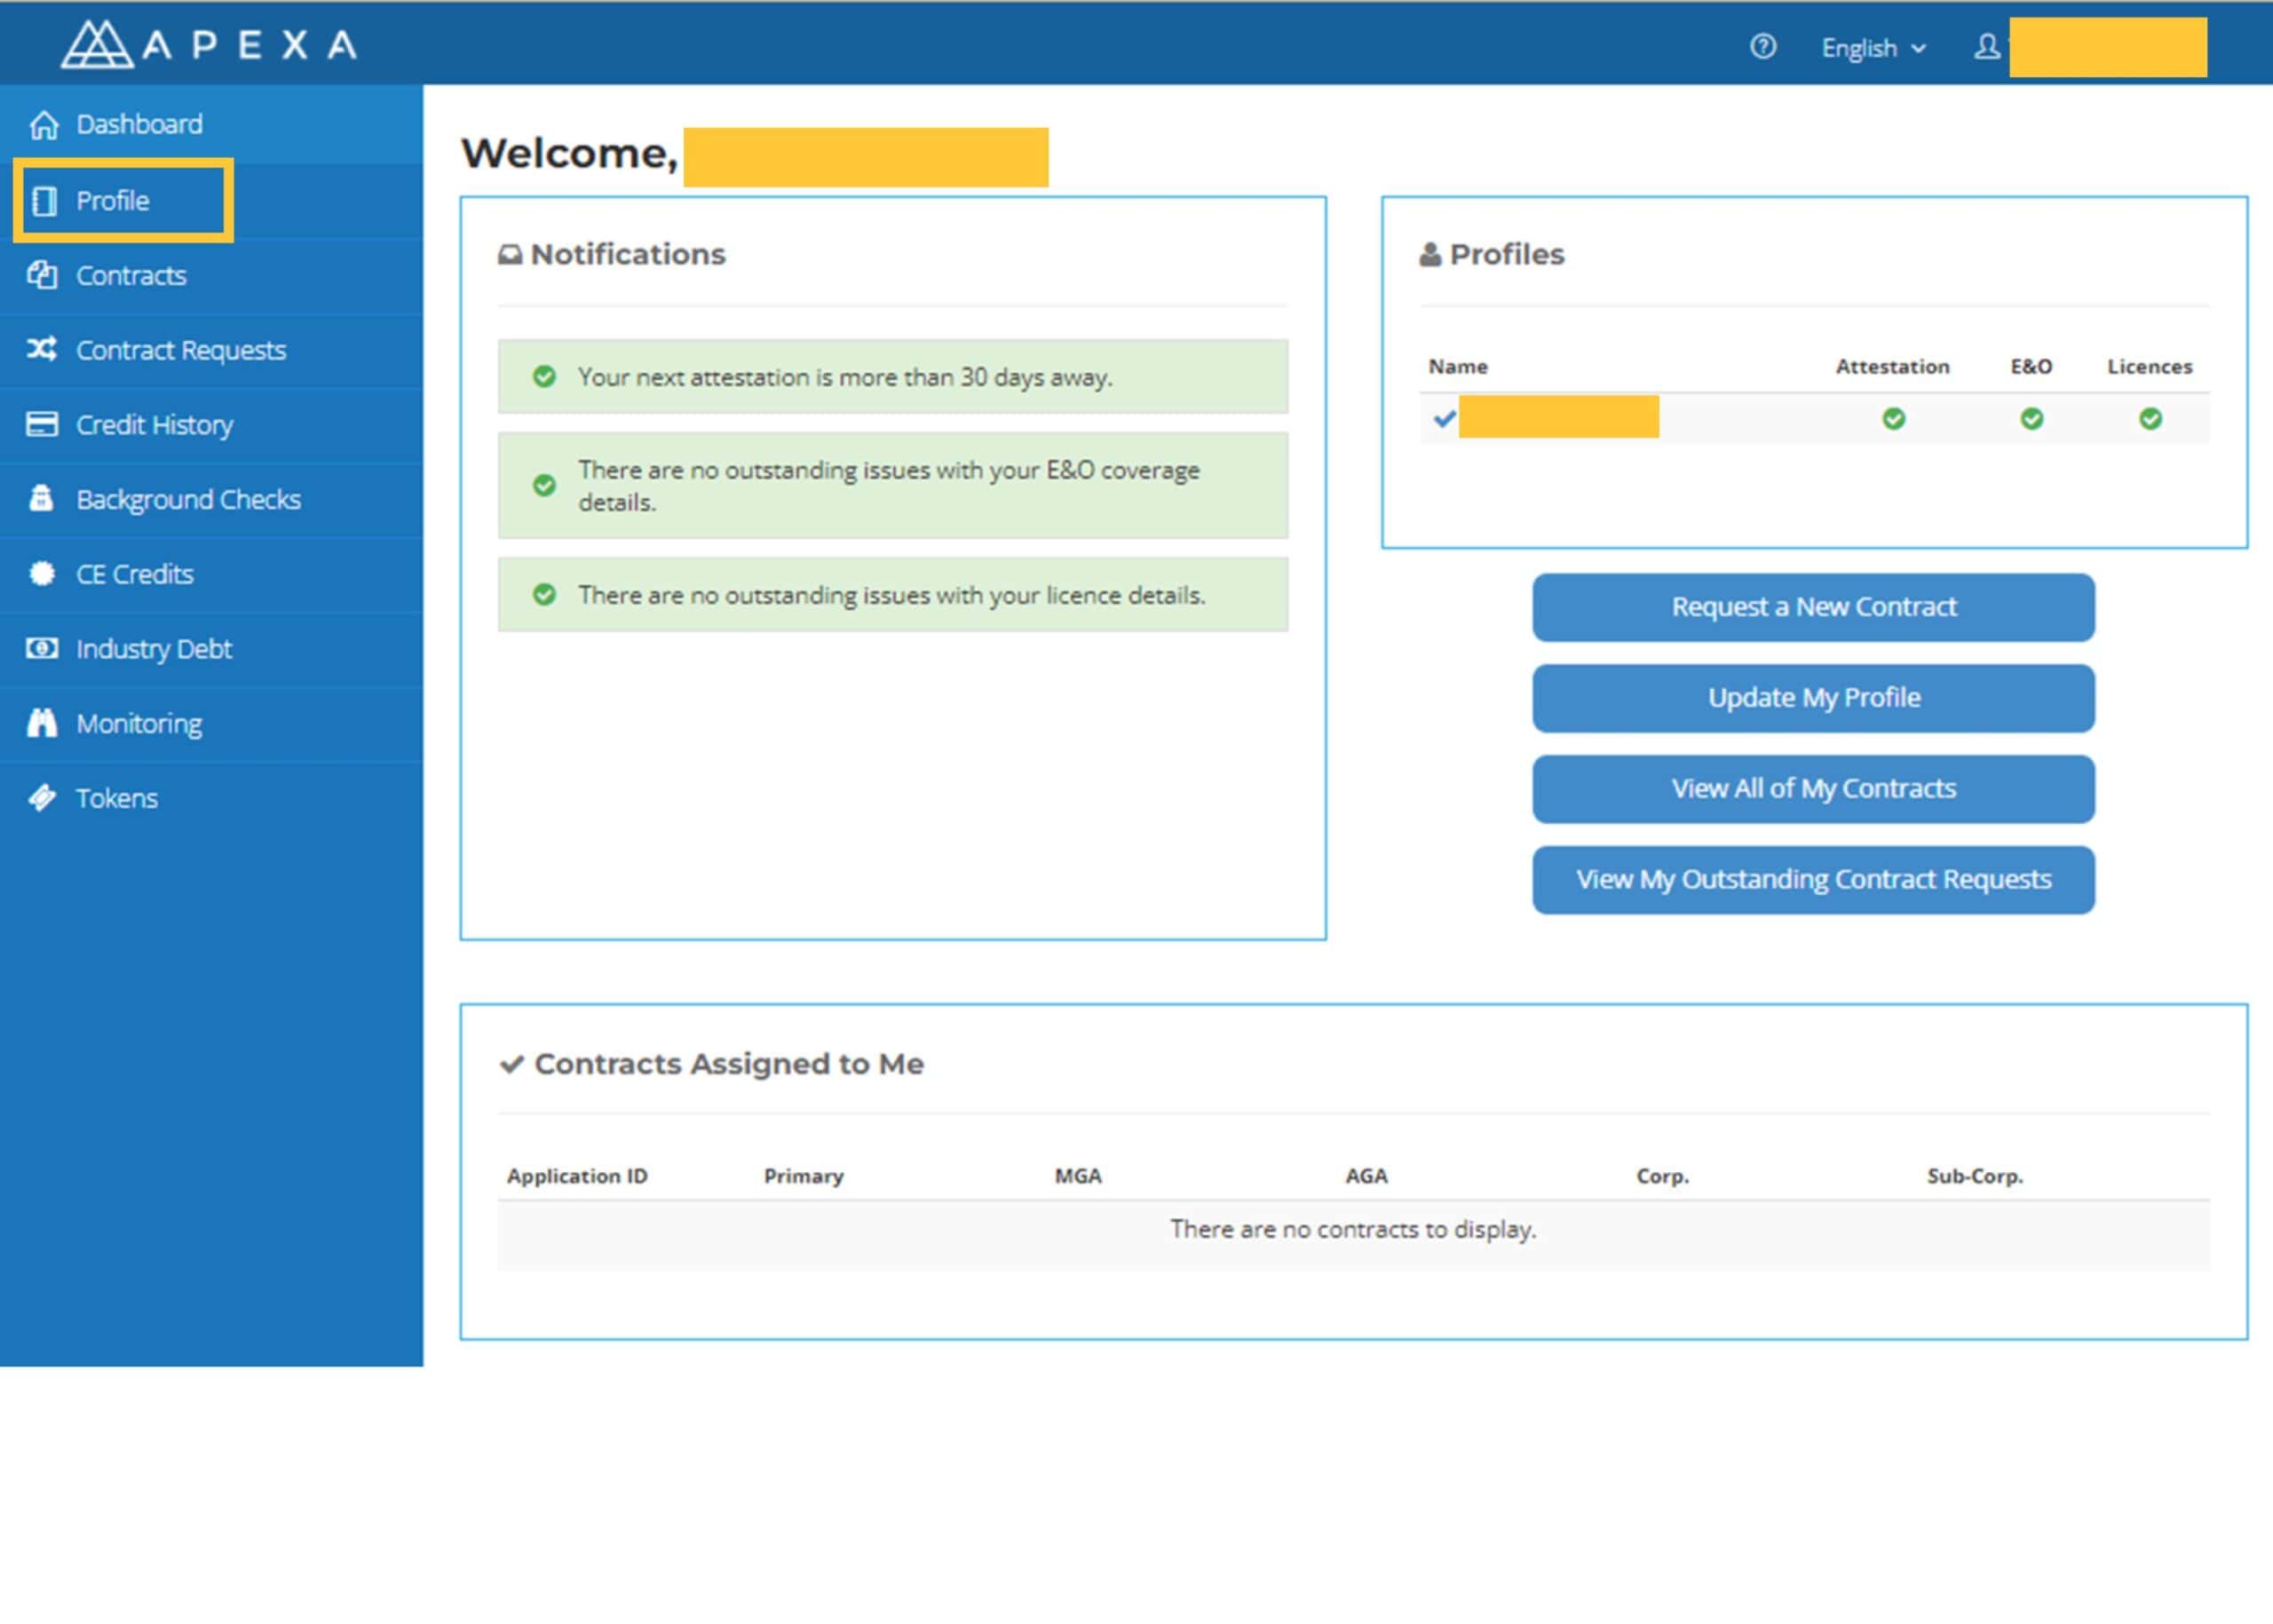This screenshot has width=2273, height=1624.
Task: Click View All of My Contracts
Action: tap(1813, 789)
